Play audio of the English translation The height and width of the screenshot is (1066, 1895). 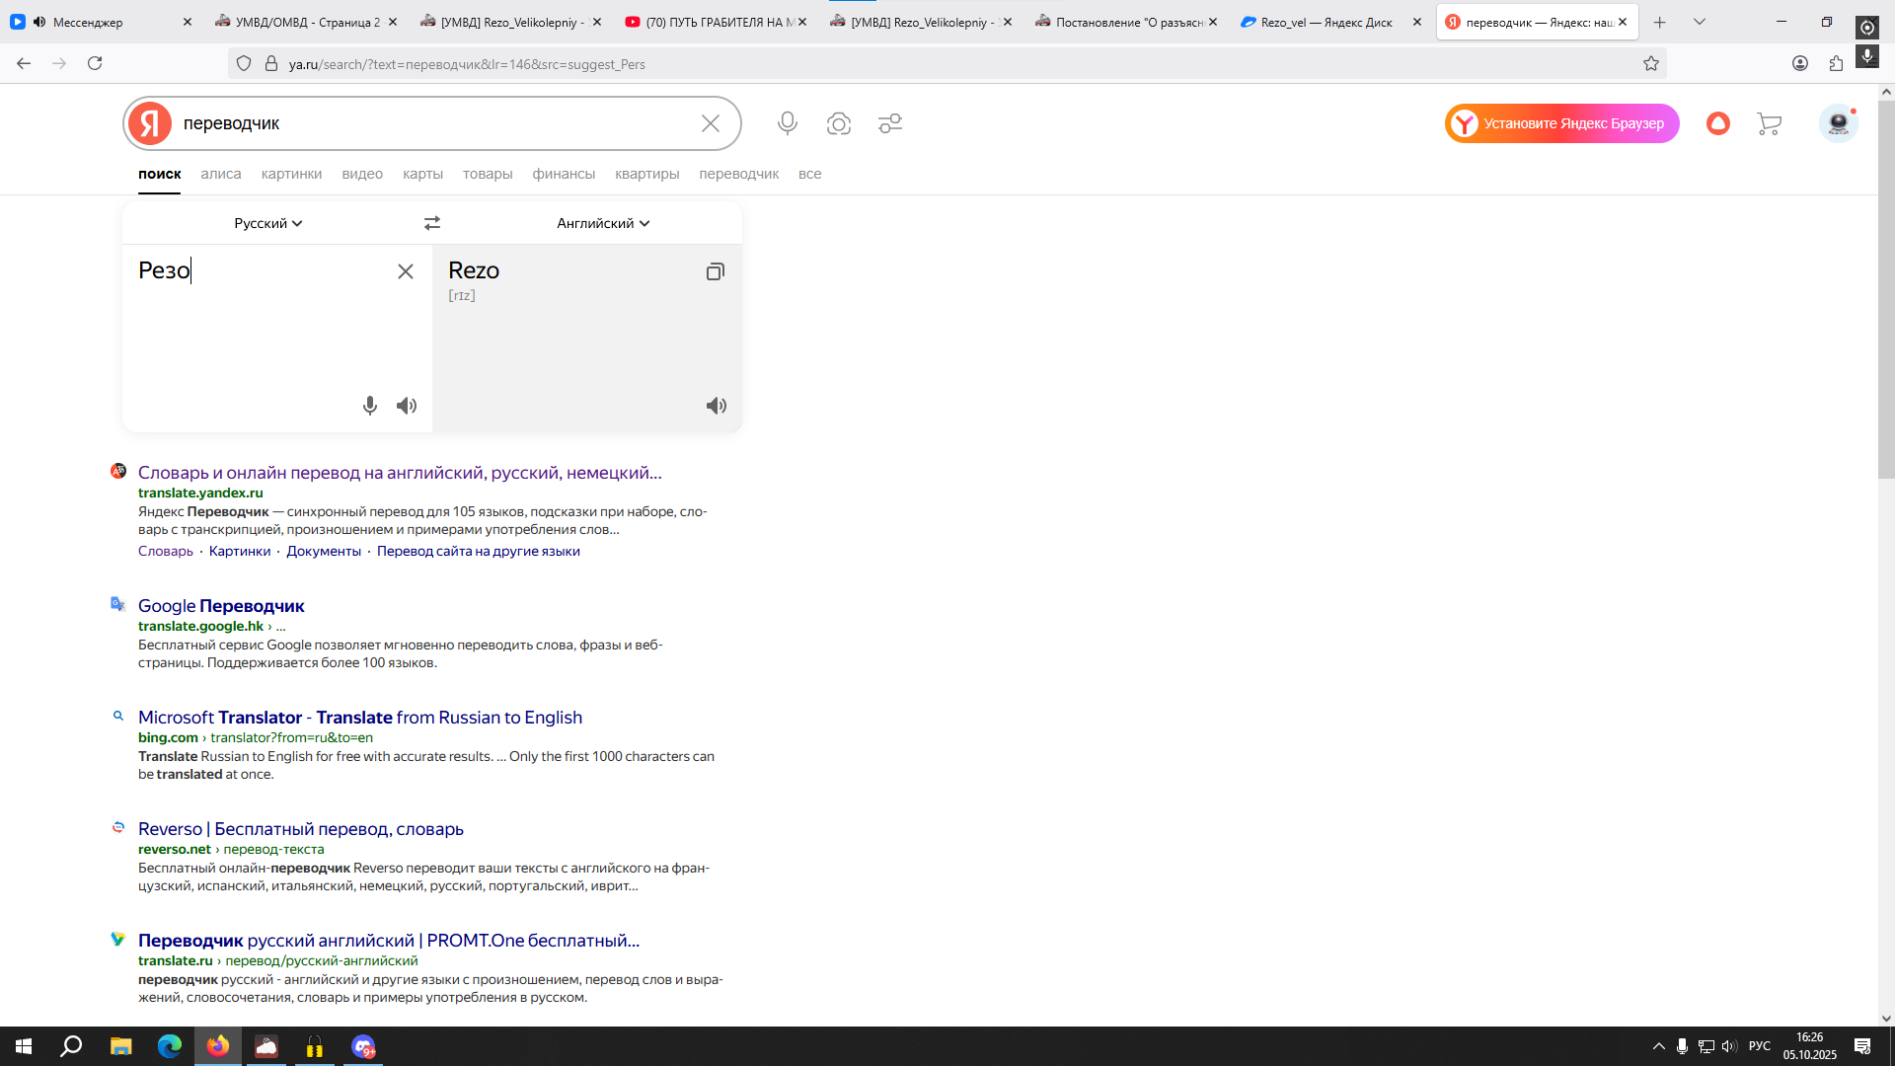(717, 406)
